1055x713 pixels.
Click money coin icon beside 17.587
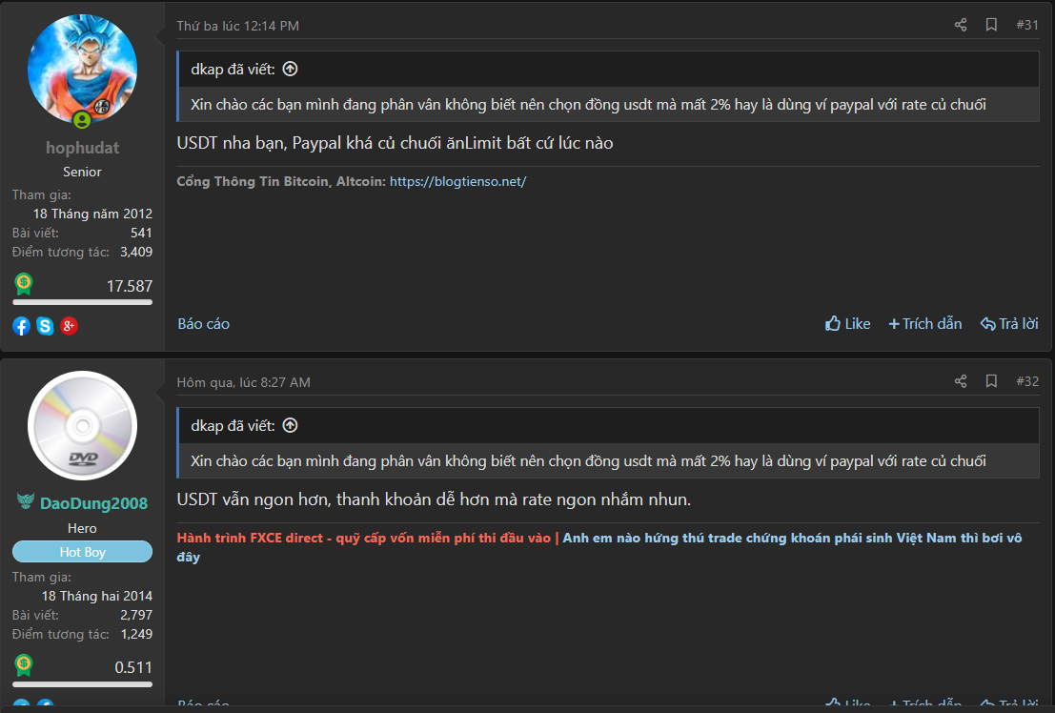click(x=24, y=284)
